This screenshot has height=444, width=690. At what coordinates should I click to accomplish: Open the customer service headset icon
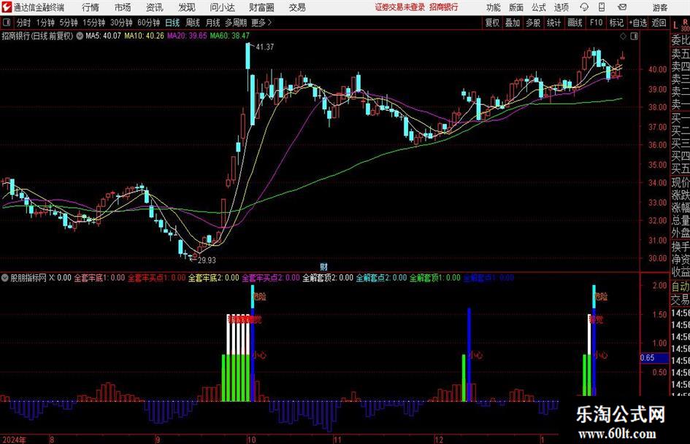point(584,7)
